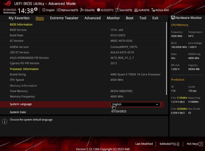Open Search(F9) question icon
Screen dimensions: 205x151
tap(117, 10)
